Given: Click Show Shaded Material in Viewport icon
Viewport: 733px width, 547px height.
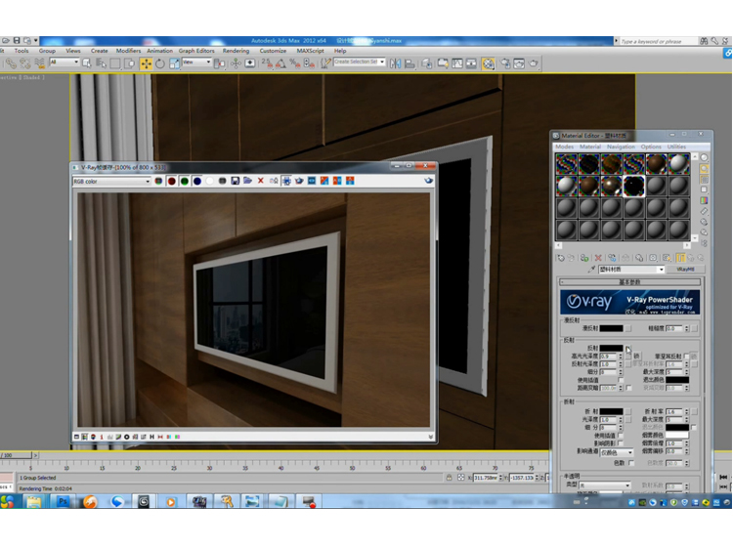Looking at the screenshot, I should (x=667, y=258).
